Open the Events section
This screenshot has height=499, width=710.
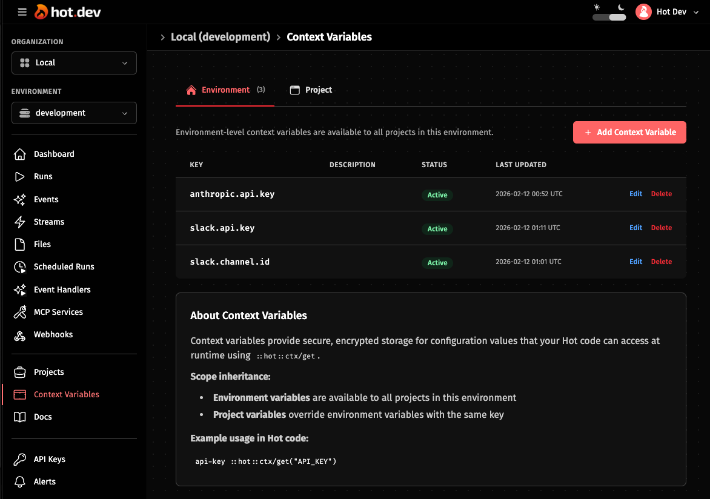[19, 199]
